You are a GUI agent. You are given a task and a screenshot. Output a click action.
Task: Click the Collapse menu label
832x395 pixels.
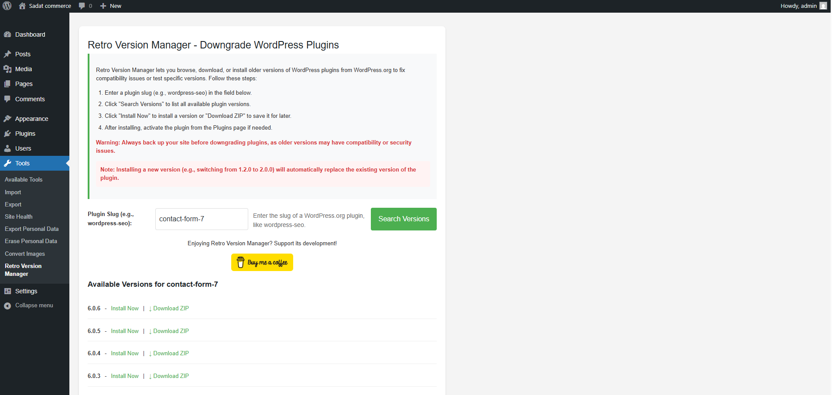34,306
